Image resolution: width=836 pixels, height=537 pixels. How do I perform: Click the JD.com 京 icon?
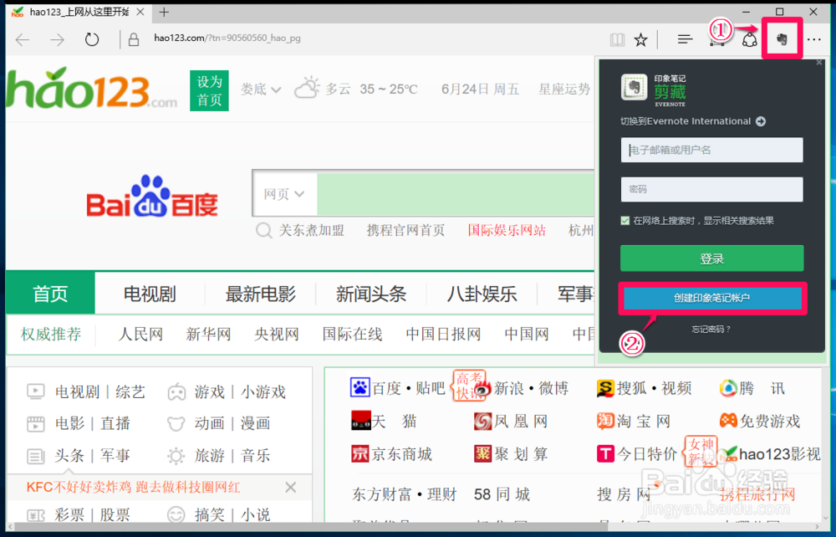359,454
